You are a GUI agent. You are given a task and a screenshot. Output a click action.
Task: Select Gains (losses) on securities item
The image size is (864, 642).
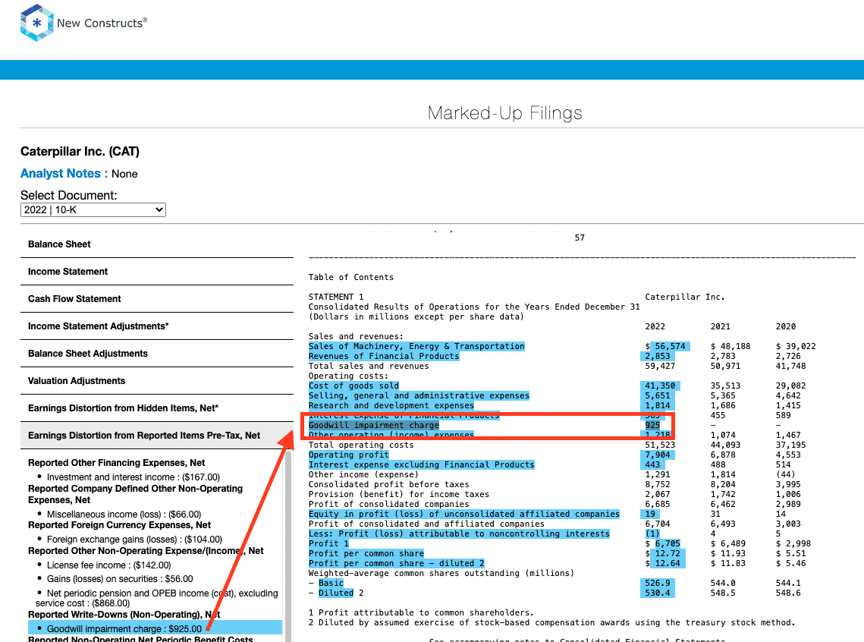point(120,579)
